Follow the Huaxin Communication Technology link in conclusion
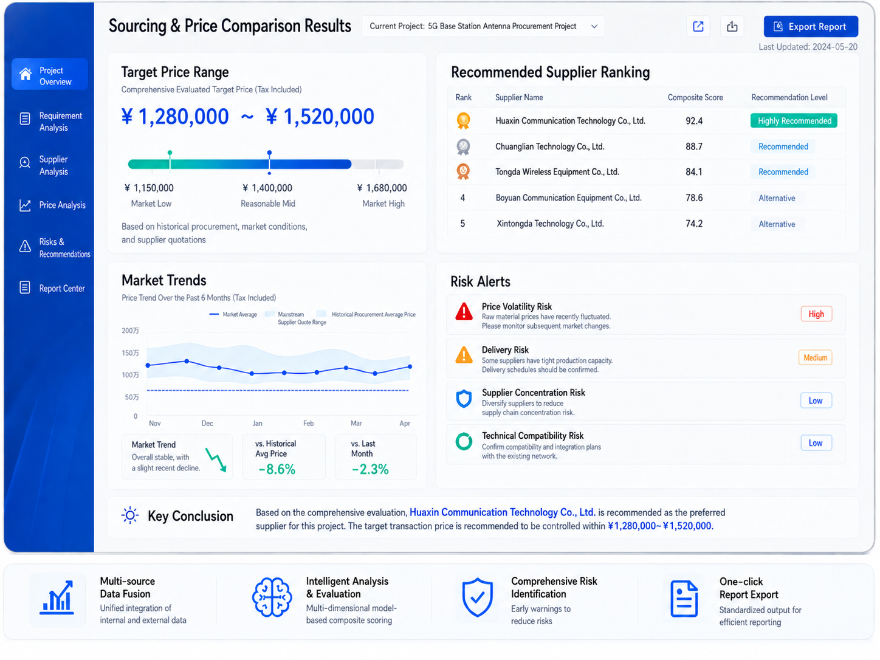Image resolution: width=880 pixels, height=660 pixels. [x=502, y=512]
